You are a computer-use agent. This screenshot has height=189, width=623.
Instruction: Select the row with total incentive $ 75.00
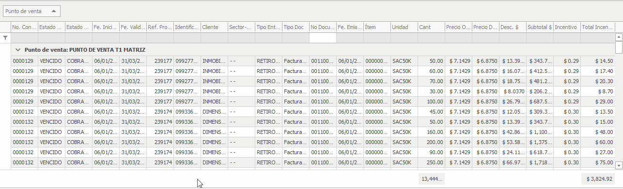coord(312,162)
